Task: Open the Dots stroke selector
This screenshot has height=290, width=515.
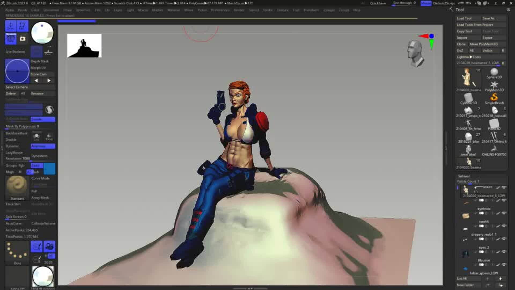Action: [17, 251]
